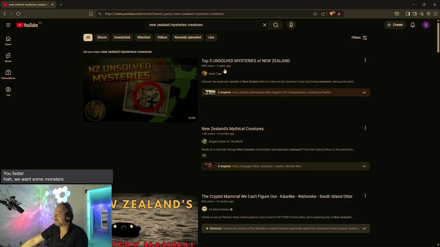The width and height of the screenshot is (440, 247).
Task: Open The Cryptid Mammal We Can't Figure Out title
Action: click(277, 197)
